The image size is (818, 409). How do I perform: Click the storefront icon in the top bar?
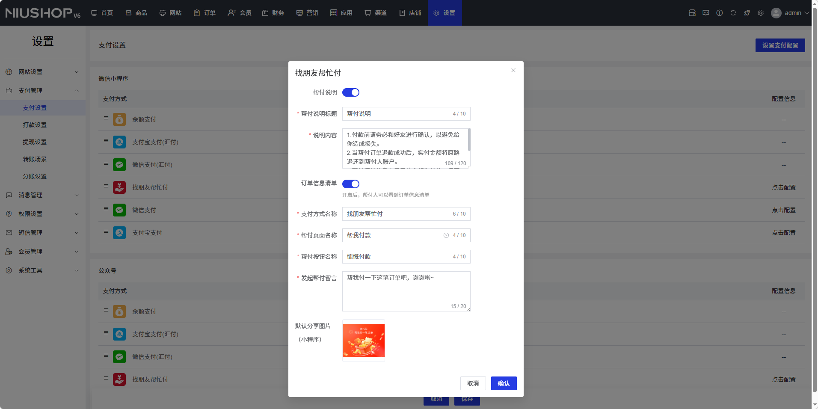point(692,13)
